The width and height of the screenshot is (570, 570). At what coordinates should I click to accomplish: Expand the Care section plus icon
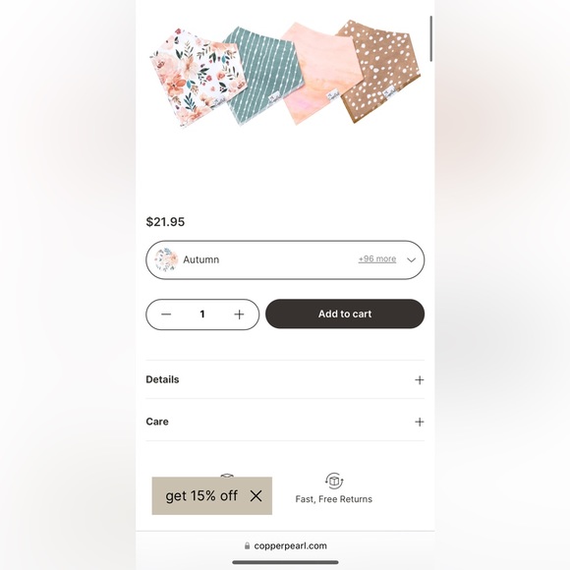click(x=419, y=422)
